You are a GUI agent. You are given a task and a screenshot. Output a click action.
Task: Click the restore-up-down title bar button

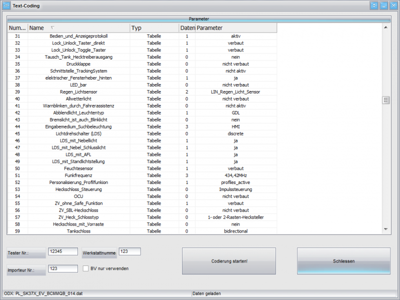pos(373,5)
